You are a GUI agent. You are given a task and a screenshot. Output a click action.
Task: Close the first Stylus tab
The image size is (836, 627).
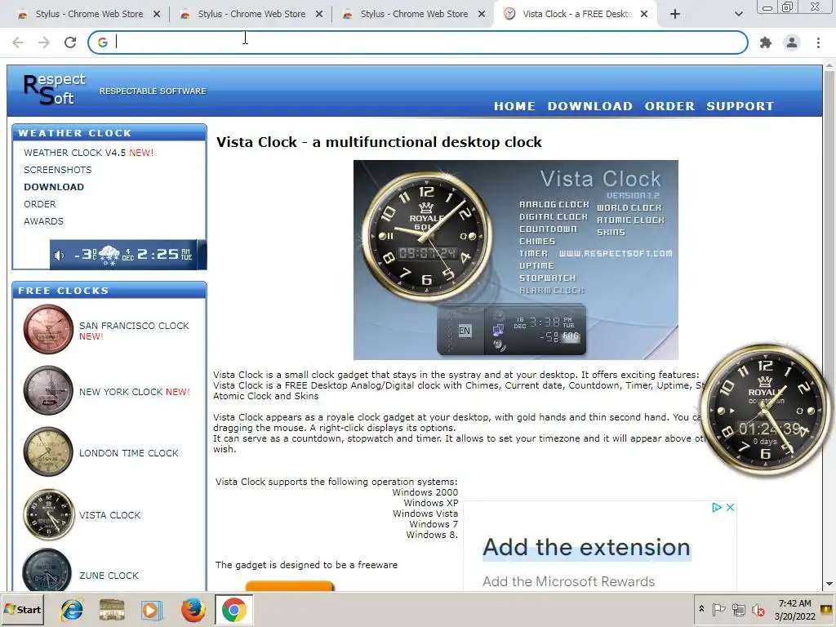157,15
